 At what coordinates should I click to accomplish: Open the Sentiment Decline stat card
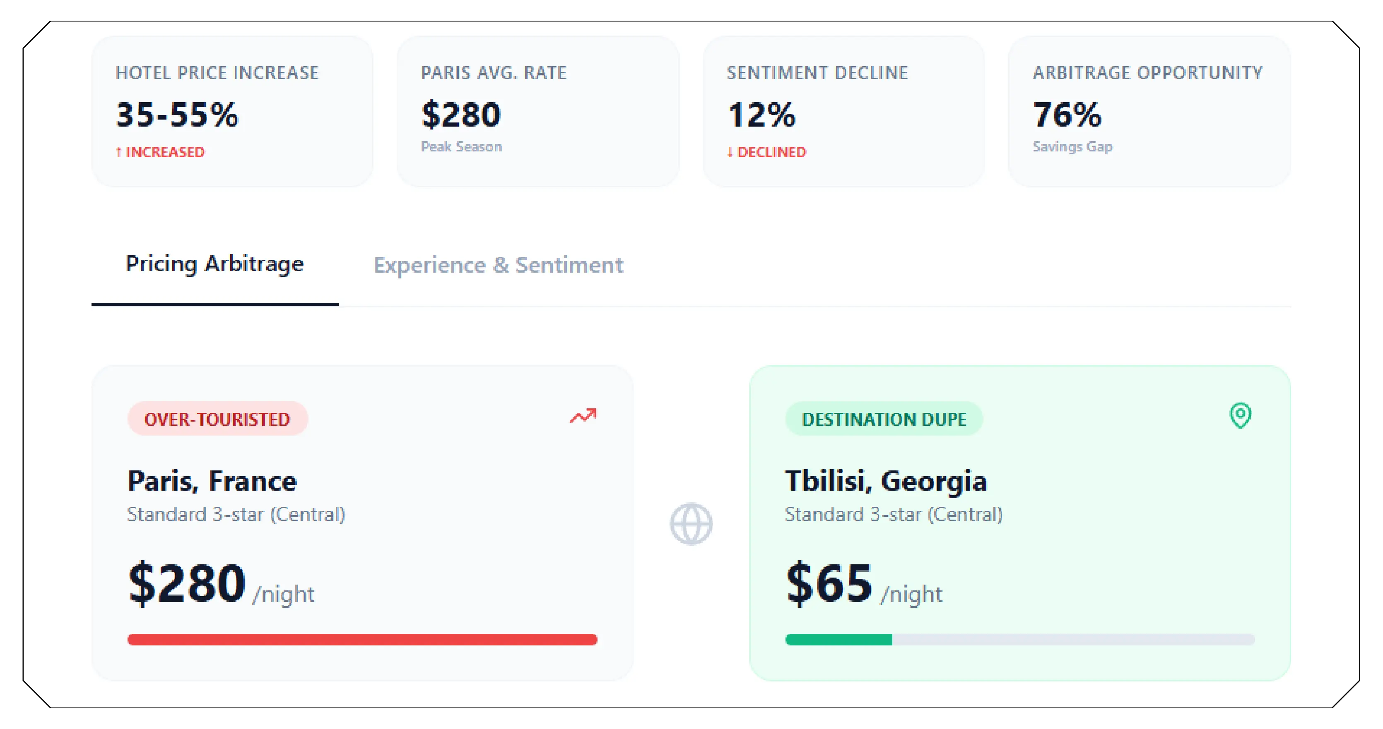pyautogui.click(x=843, y=110)
